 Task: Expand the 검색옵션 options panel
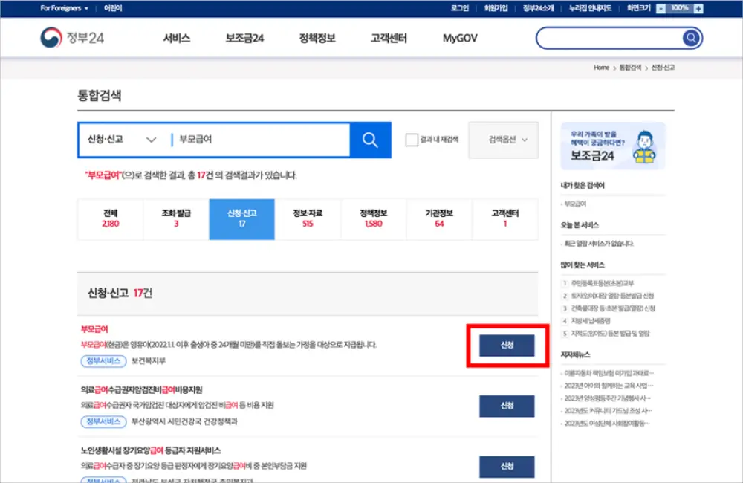[503, 140]
